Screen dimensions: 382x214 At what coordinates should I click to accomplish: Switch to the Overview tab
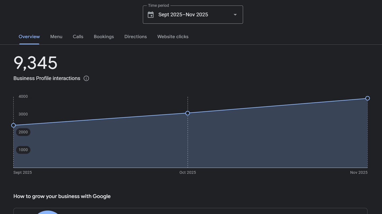[29, 37]
